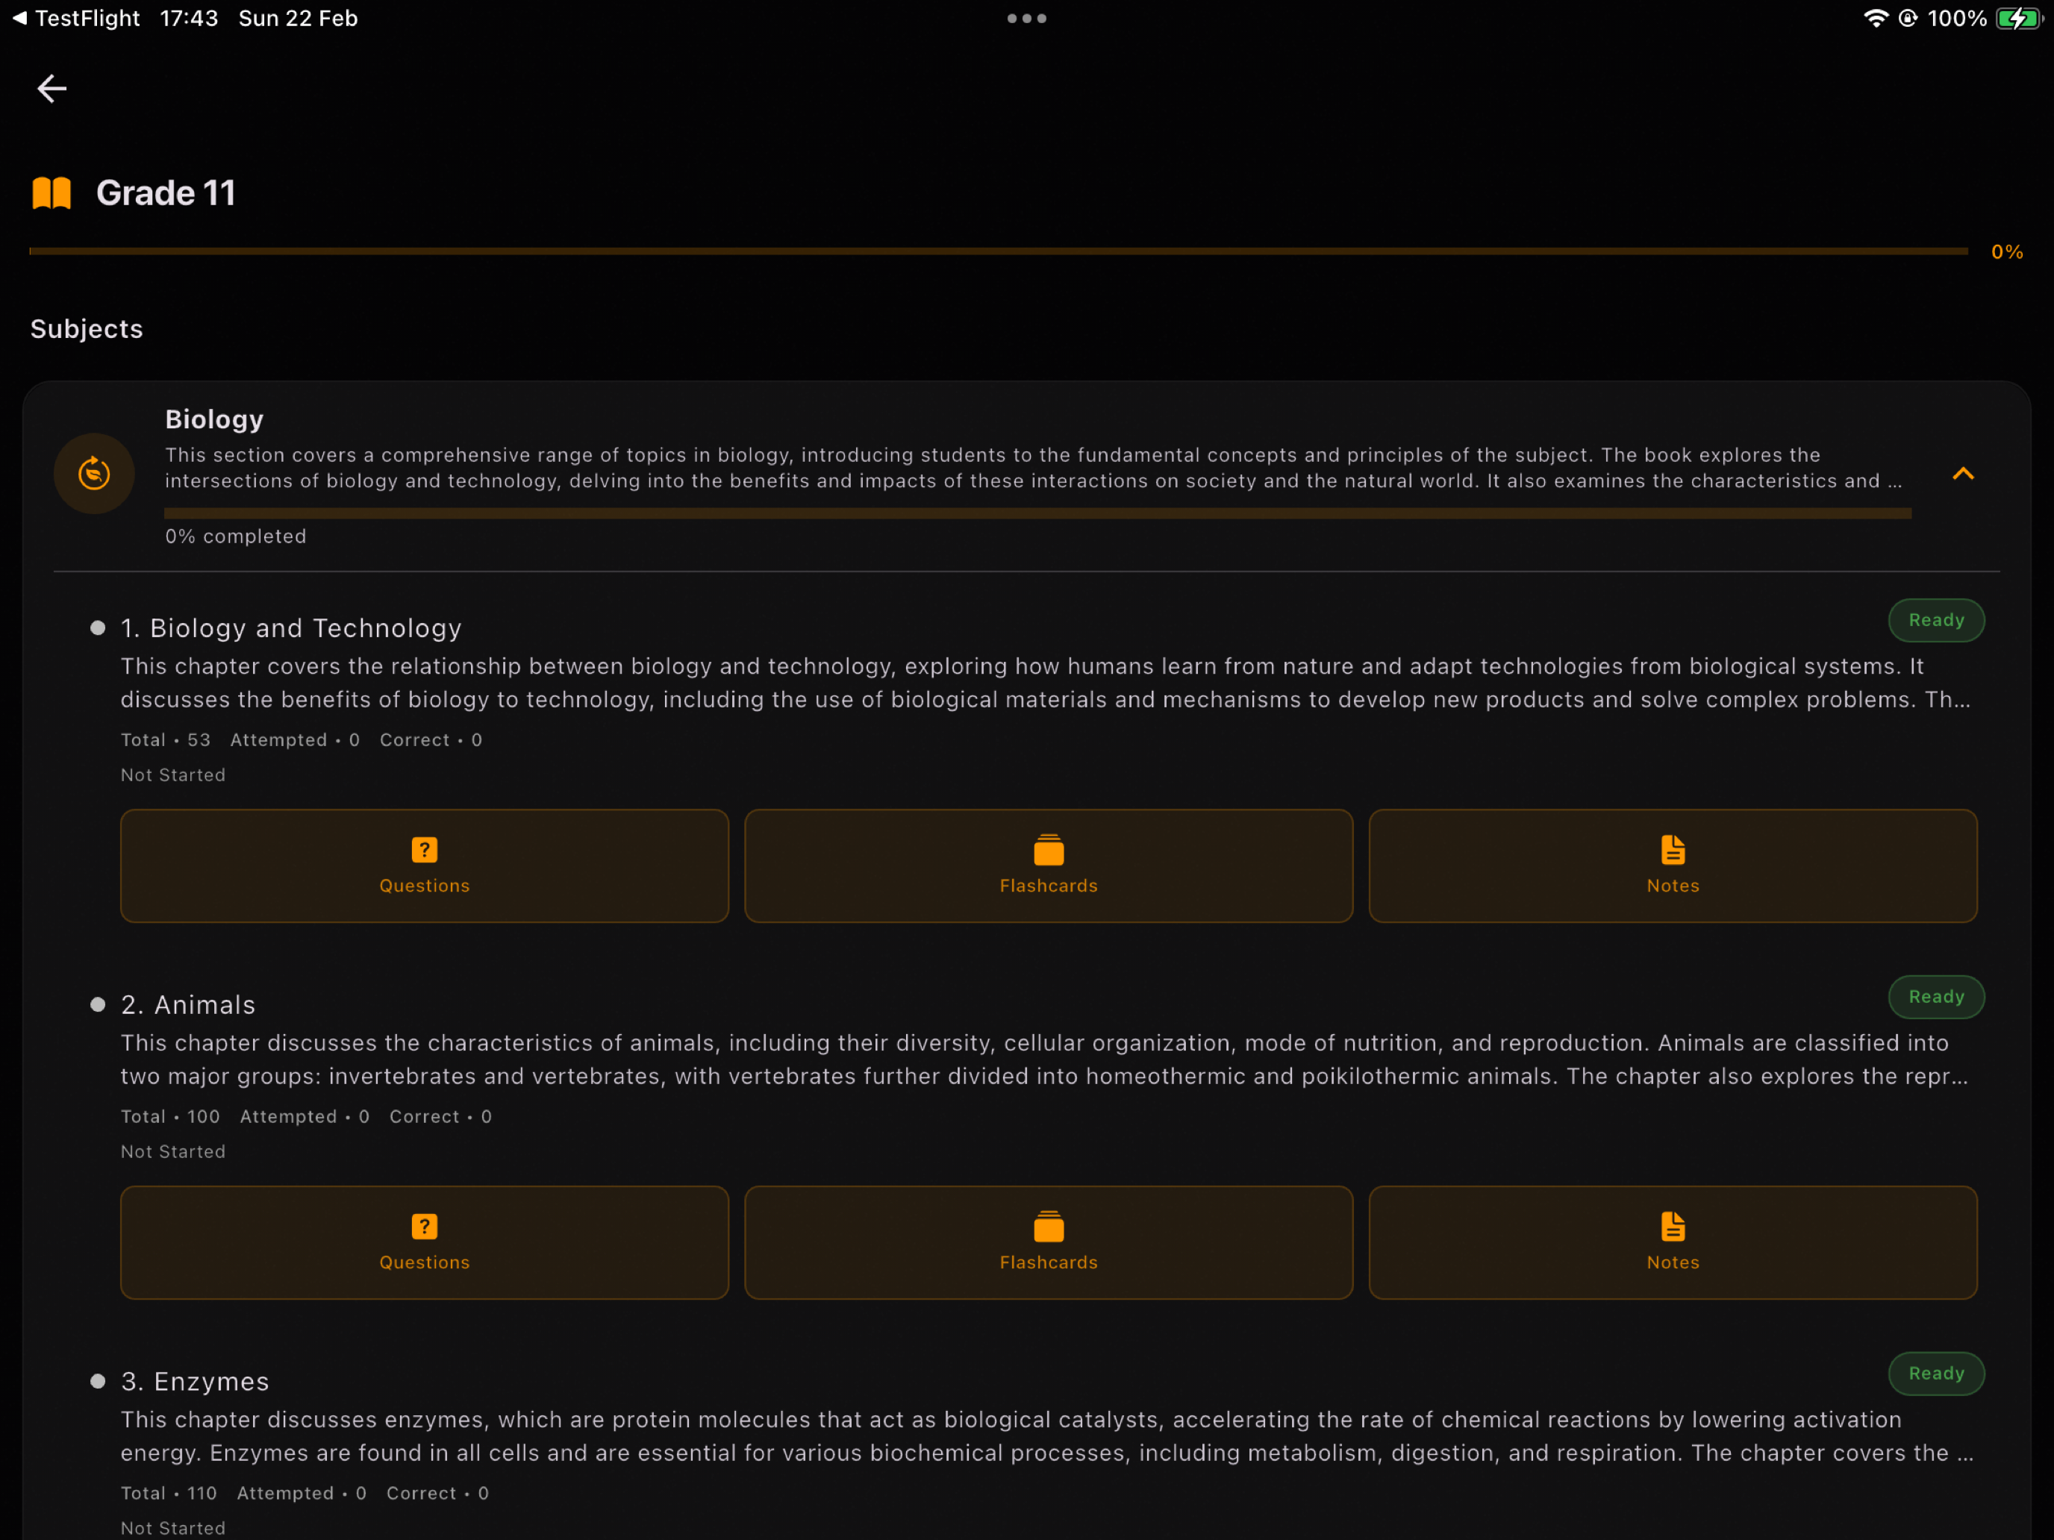Image resolution: width=2054 pixels, height=1540 pixels.
Task: Tap the bullet dot beside Enzymes chapter
Action: (98, 1381)
